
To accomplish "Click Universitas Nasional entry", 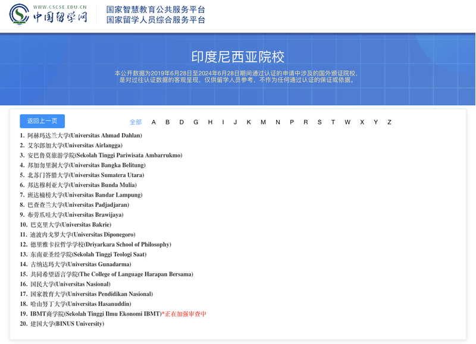I will point(70,285).
